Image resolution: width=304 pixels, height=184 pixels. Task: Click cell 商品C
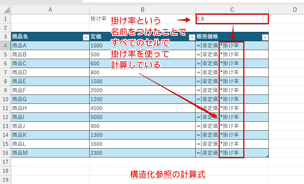[50, 63]
